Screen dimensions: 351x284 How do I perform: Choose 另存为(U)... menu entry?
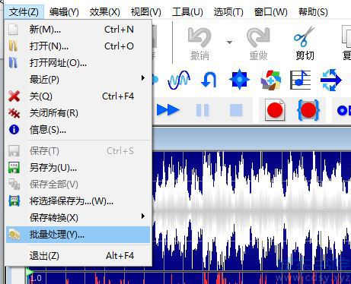point(78,168)
